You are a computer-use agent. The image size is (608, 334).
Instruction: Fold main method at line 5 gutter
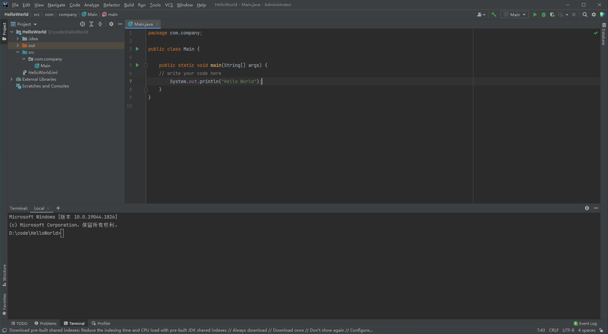tap(146, 65)
